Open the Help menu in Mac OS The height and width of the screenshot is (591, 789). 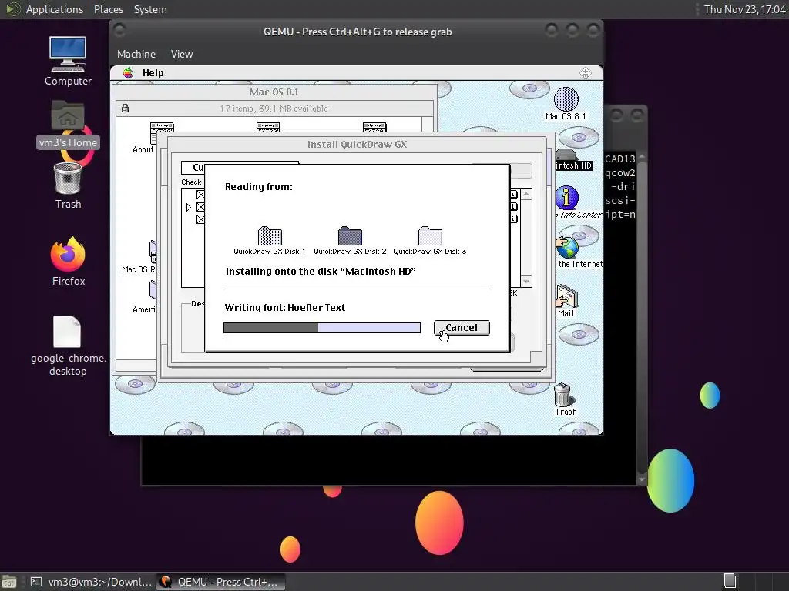[x=153, y=73]
